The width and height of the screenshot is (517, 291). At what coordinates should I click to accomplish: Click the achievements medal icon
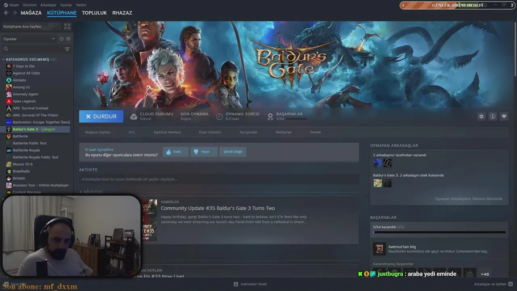click(271, 116)
